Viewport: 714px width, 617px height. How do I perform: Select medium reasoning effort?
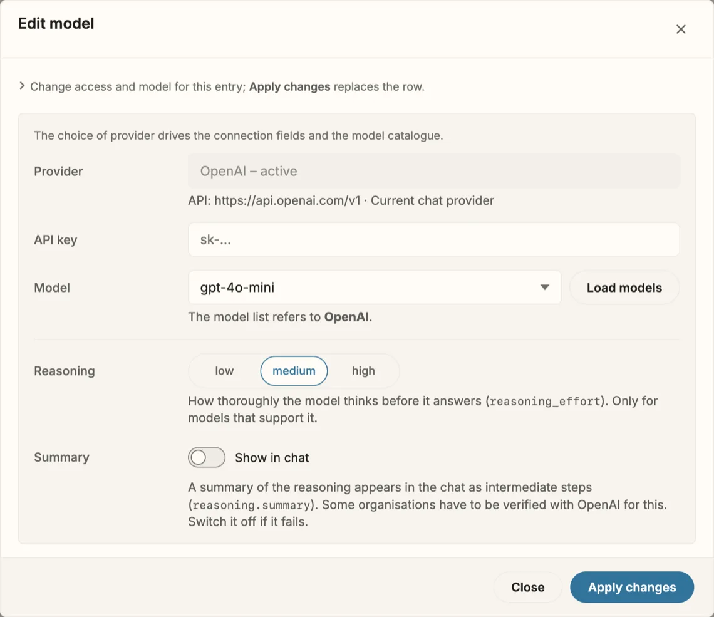[x=294, y=371]
